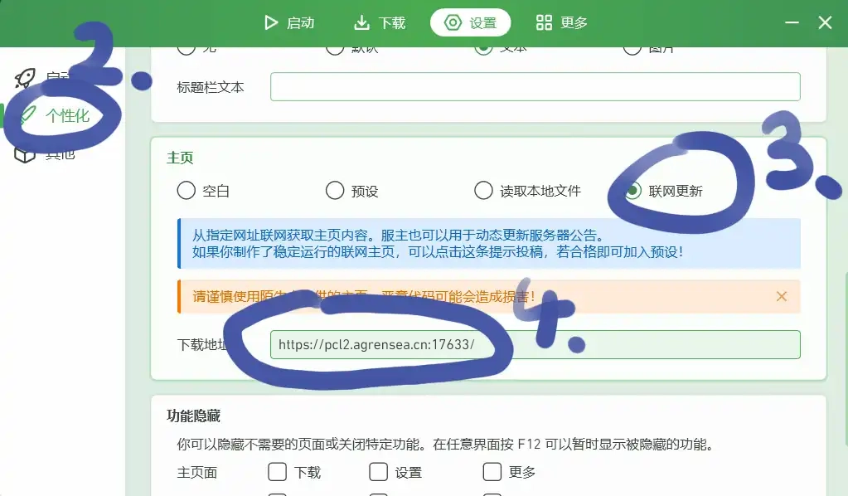Screen dimensions: 848x496
Task: Click the rocket icon in the sidebar
Action: (x=25, y=79)
